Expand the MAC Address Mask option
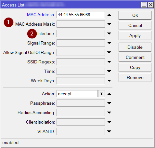 (x=109, y=24)
